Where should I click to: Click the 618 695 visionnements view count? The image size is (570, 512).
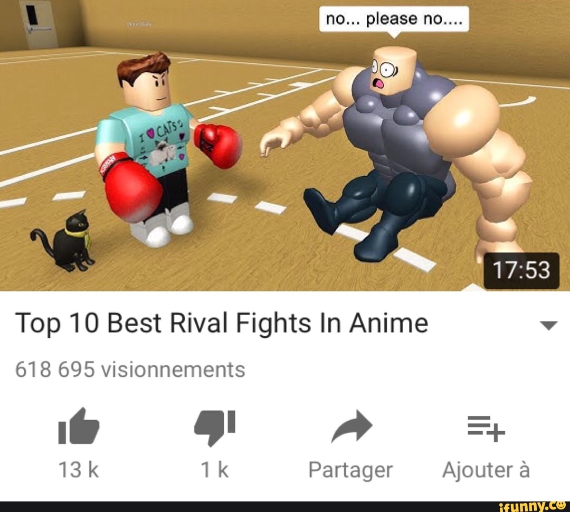[130, 369]
